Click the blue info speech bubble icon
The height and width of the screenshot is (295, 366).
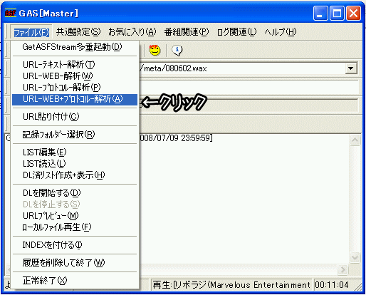click(177, 50)
